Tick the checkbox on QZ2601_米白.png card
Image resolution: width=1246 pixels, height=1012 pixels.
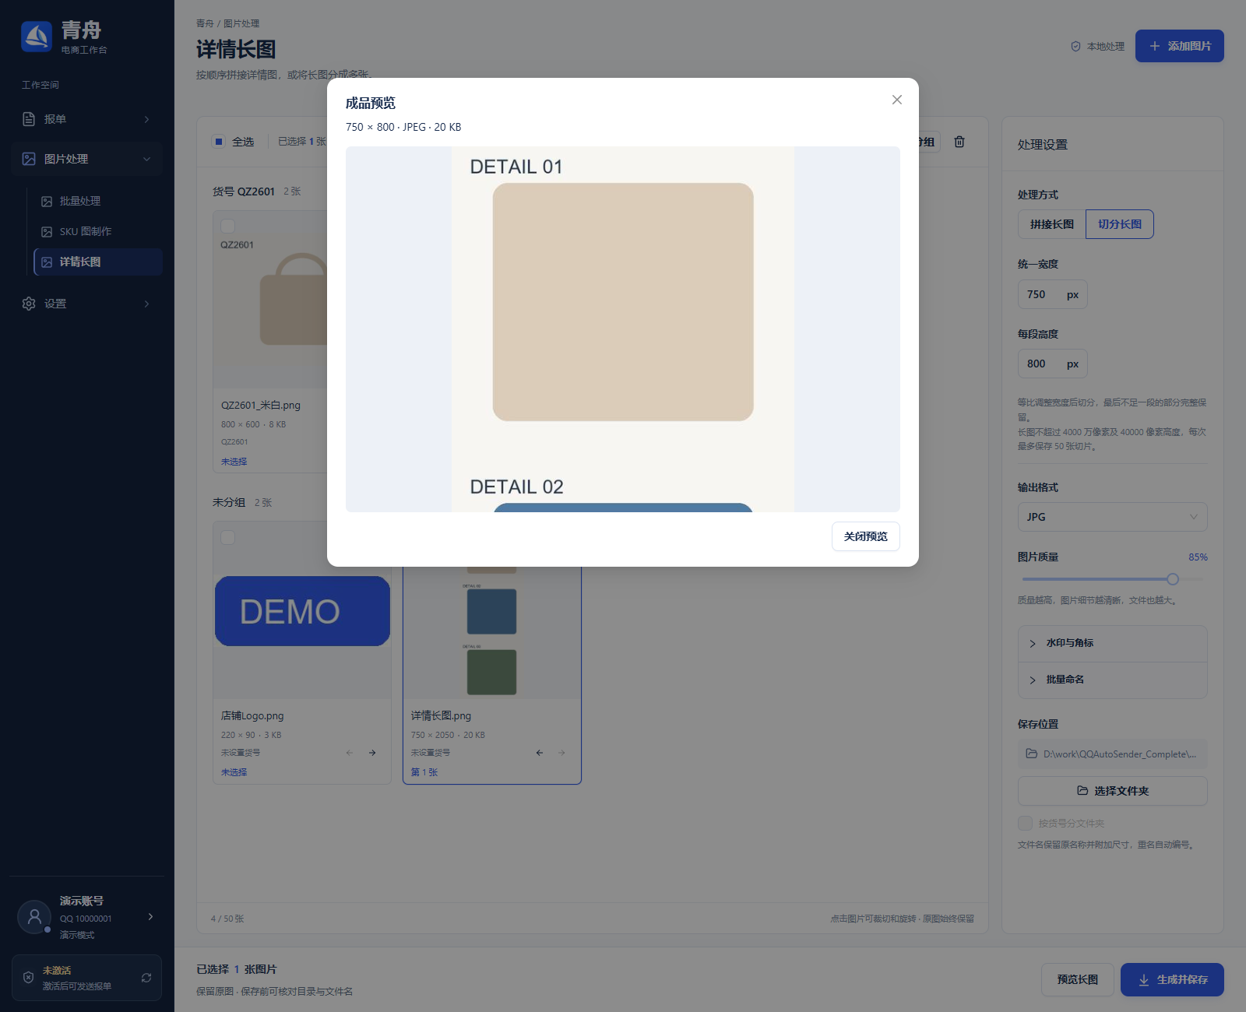(x=227, y=226)
